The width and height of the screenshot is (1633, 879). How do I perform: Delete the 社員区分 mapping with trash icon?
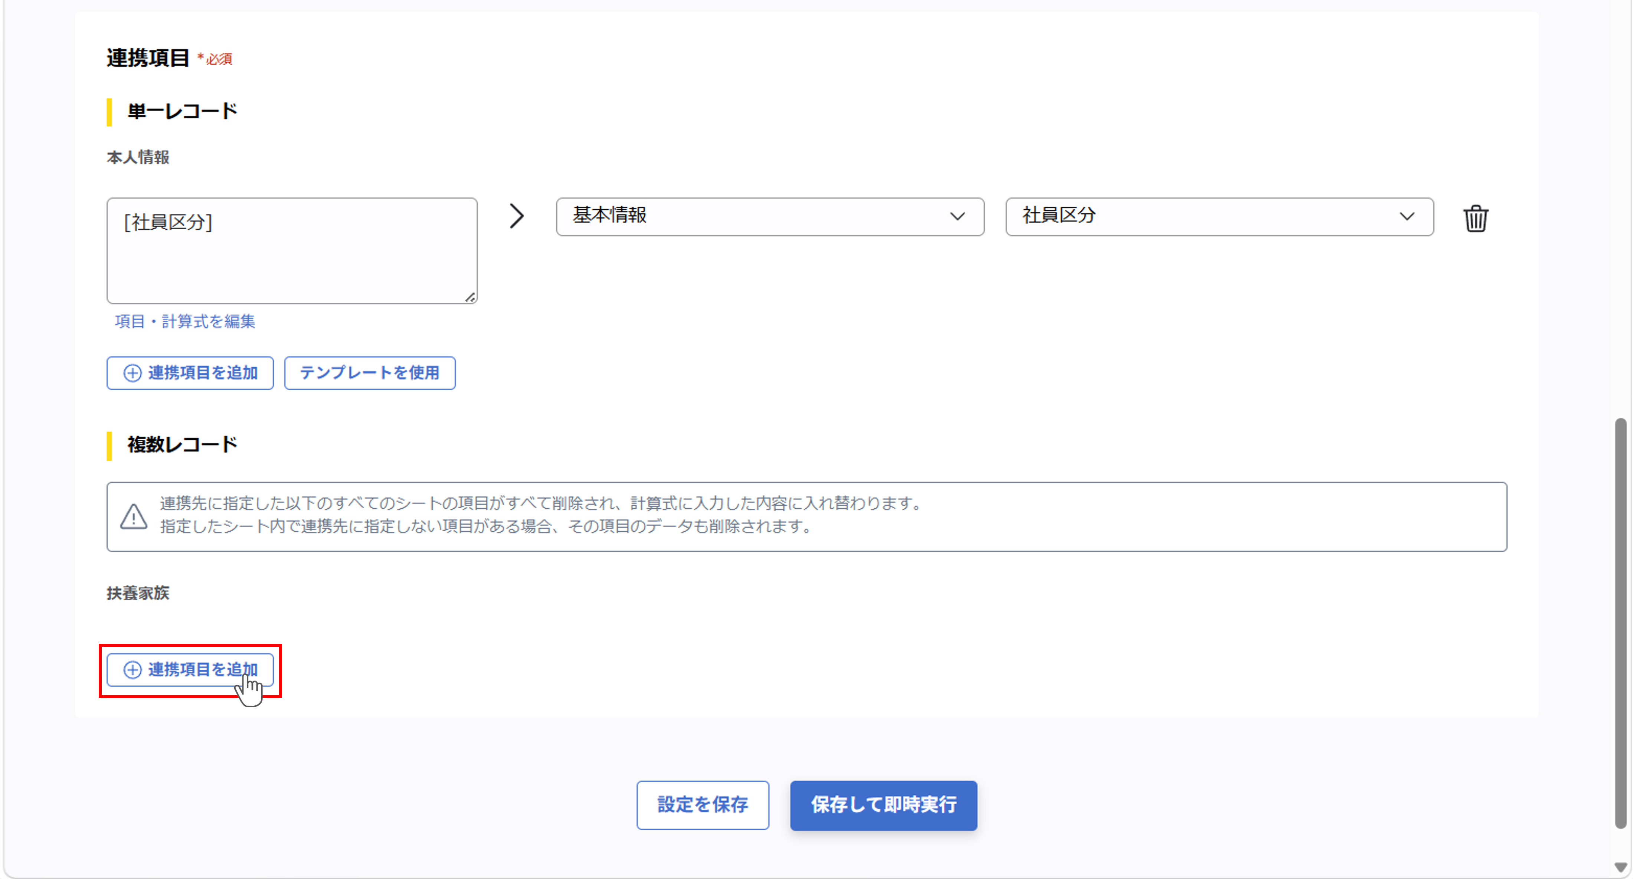1475,218
